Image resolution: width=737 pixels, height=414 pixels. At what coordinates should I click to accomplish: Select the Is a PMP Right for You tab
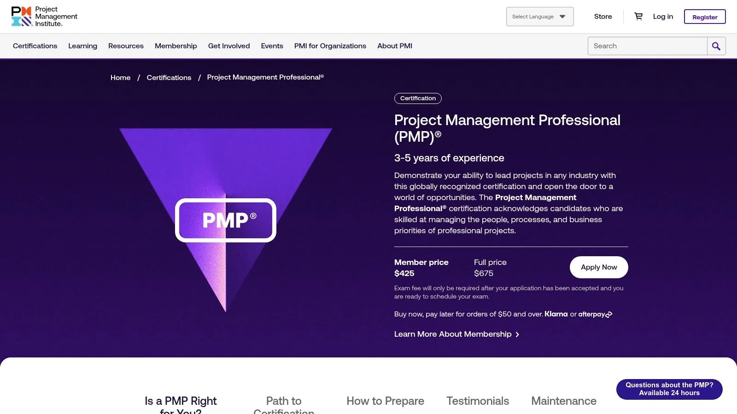point(181,405)
